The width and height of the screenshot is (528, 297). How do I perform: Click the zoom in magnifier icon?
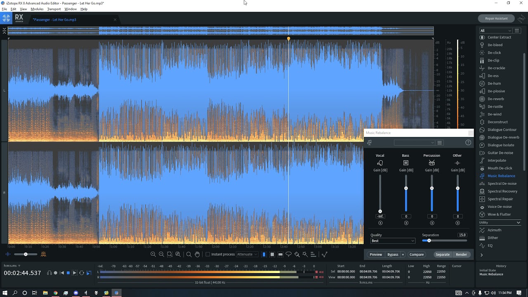coord(153,255)
